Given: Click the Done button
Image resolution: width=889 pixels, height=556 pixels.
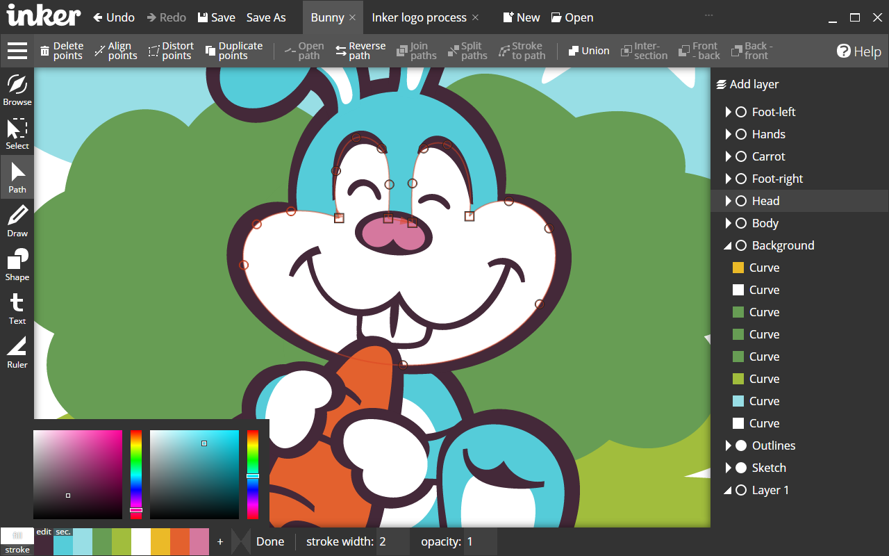Looking at the screenshot, I should (270, 541).
